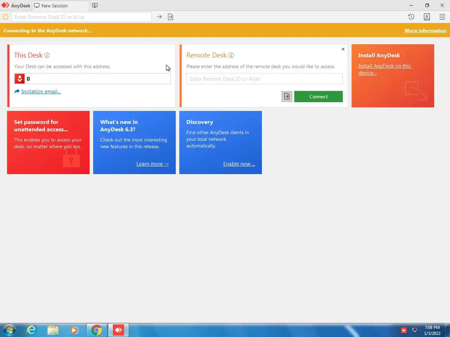Open Google Chrome from the taskbar
Viewport: 450px width, 337px height.
tap(97, 330)
